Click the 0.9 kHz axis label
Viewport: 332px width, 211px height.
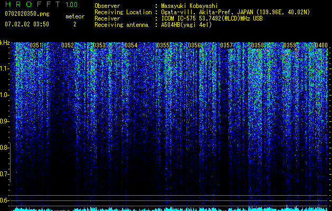coord(4,121)
